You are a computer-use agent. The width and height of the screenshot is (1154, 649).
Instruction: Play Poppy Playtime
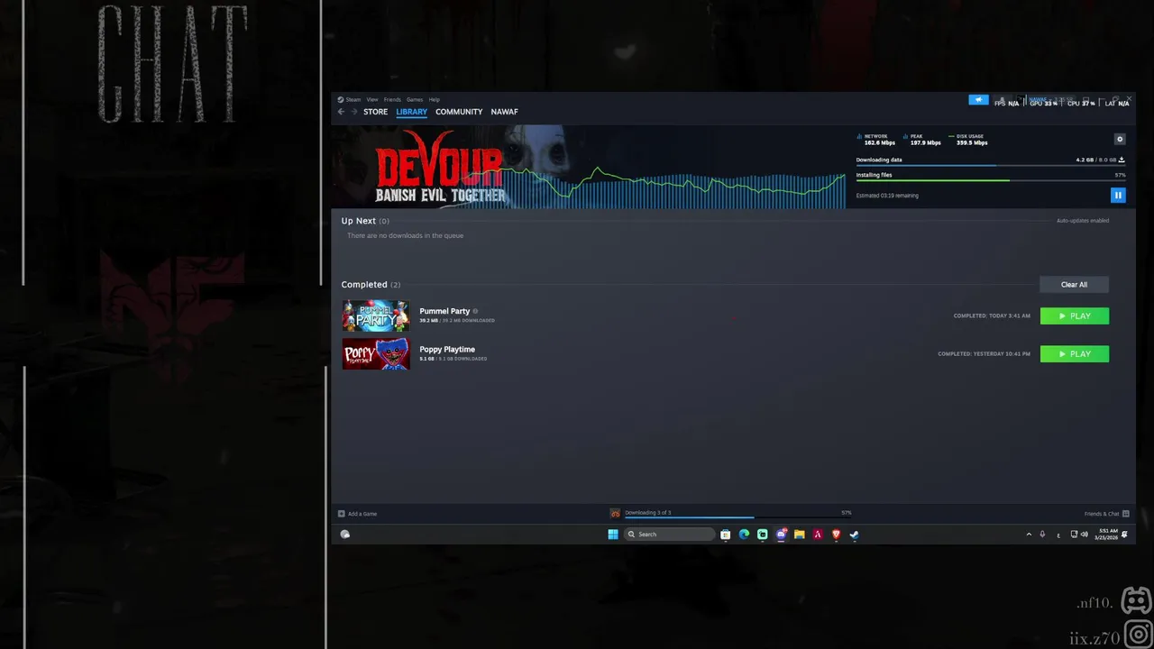(x=1075, y=354)
